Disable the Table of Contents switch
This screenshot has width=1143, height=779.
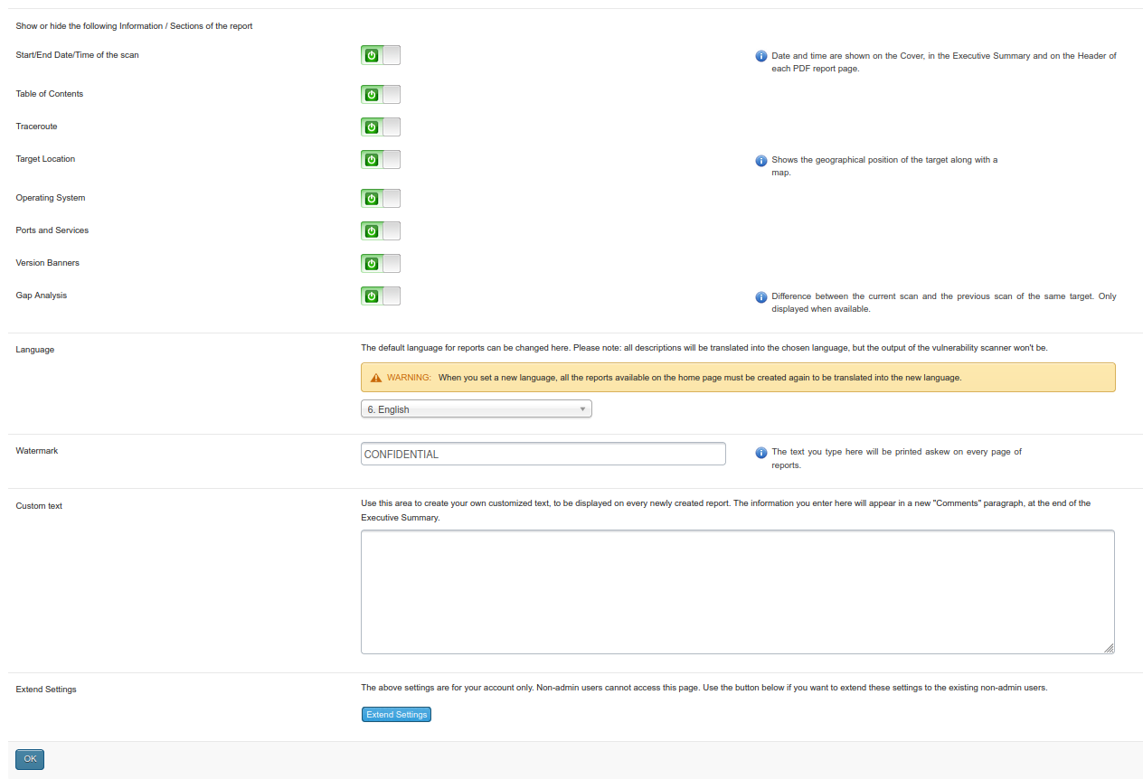tap(381, 94)
